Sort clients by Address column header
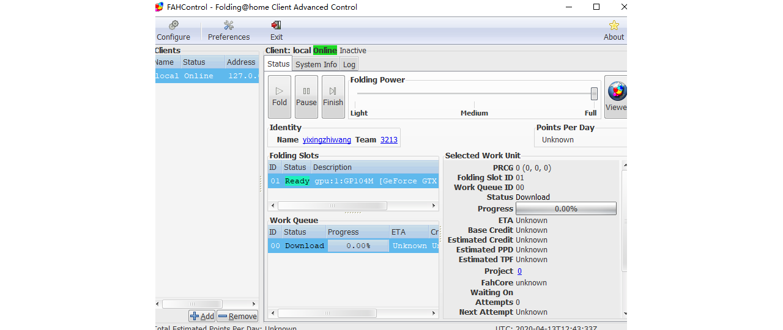 point(241,62)
